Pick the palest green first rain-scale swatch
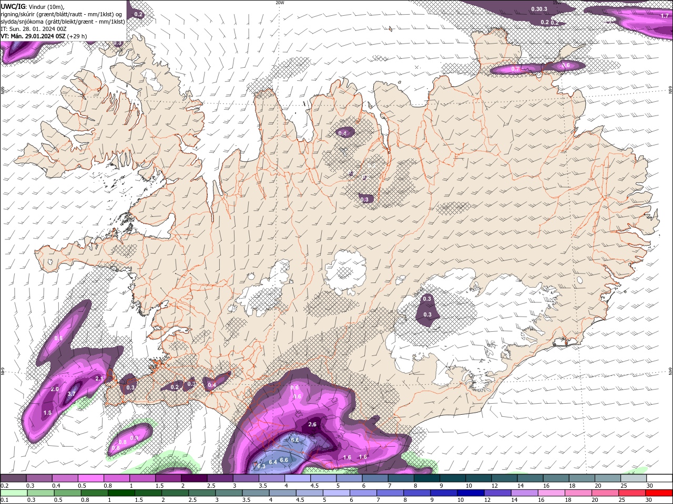 [13, 493]
